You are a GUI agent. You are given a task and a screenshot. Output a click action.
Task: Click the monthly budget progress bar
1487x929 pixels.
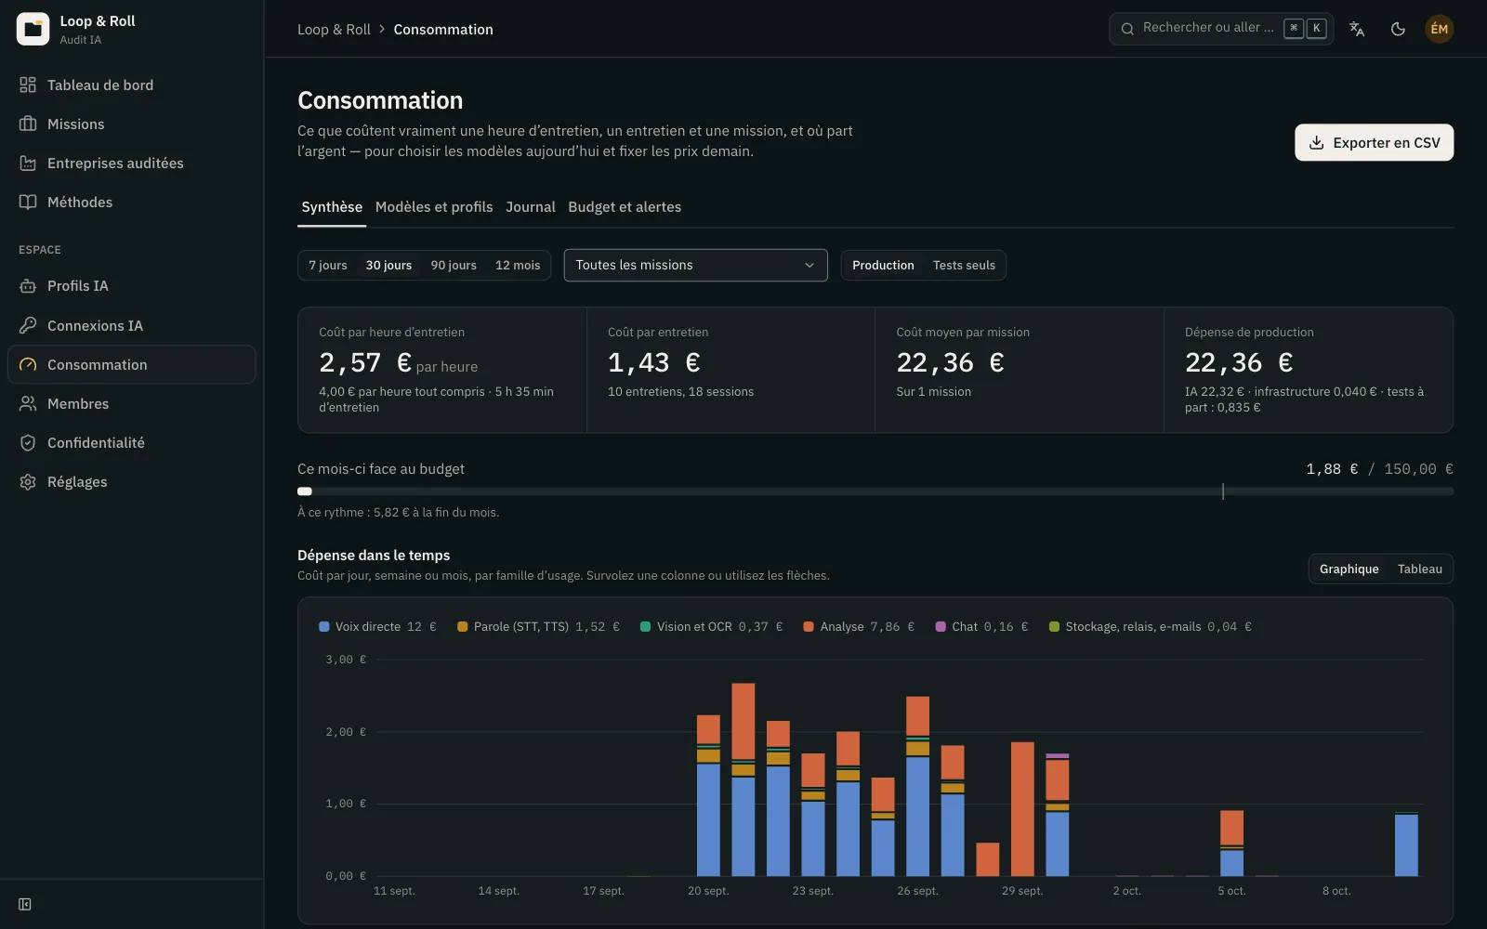[x=875, y=491]
